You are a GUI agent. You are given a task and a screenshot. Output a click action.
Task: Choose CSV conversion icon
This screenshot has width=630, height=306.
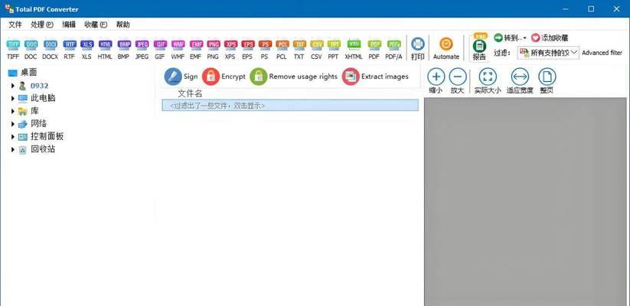tap(316, 49)
